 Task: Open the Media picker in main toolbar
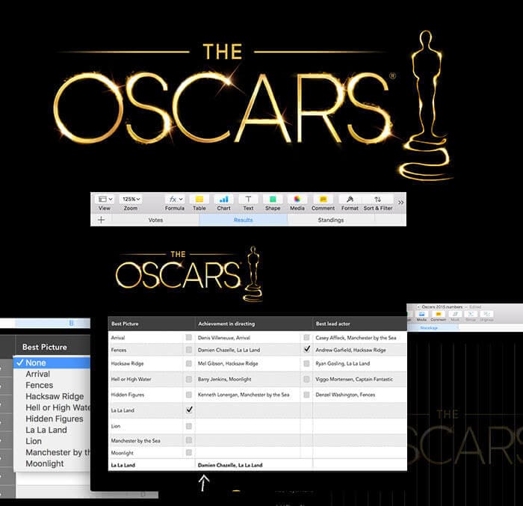point(297,200)
